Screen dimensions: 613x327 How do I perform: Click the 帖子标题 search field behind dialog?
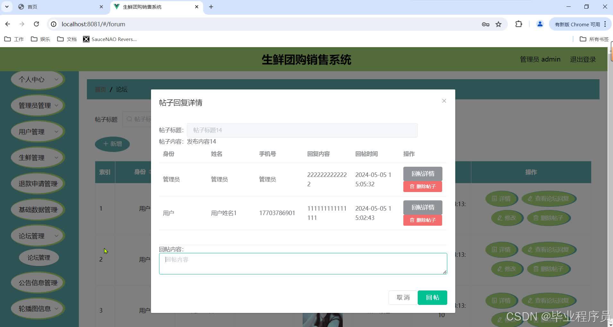point(137,119)
